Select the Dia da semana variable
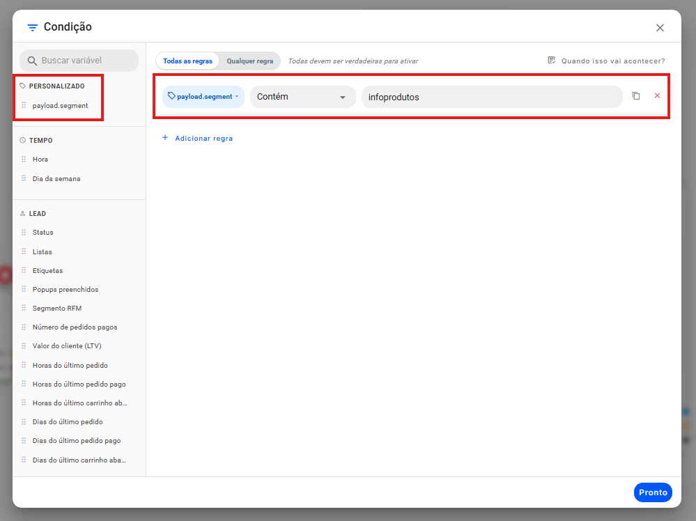This screenshot has height=521, width=696. point(56,179)
